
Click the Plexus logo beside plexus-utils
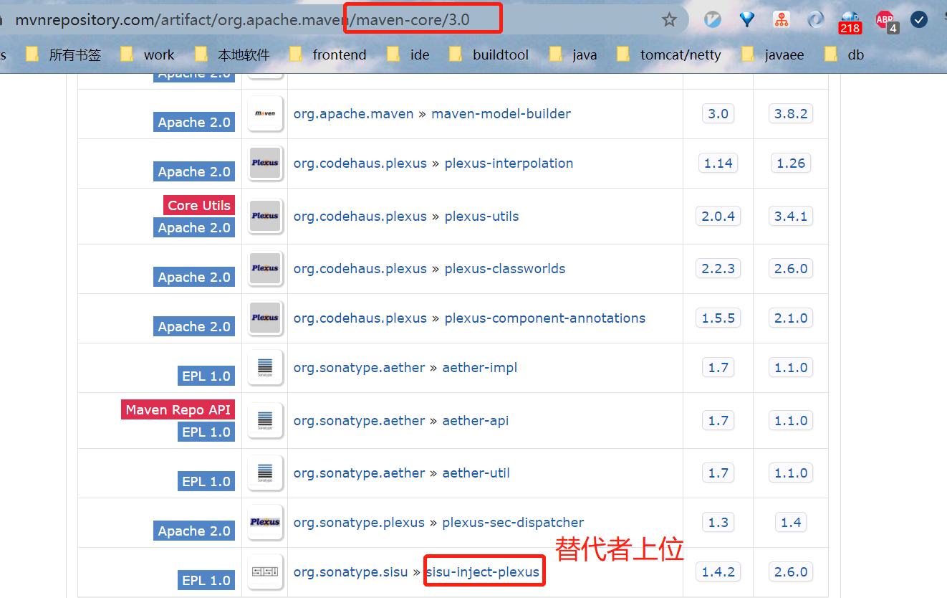pyautogui.click(x=265, y=216)
